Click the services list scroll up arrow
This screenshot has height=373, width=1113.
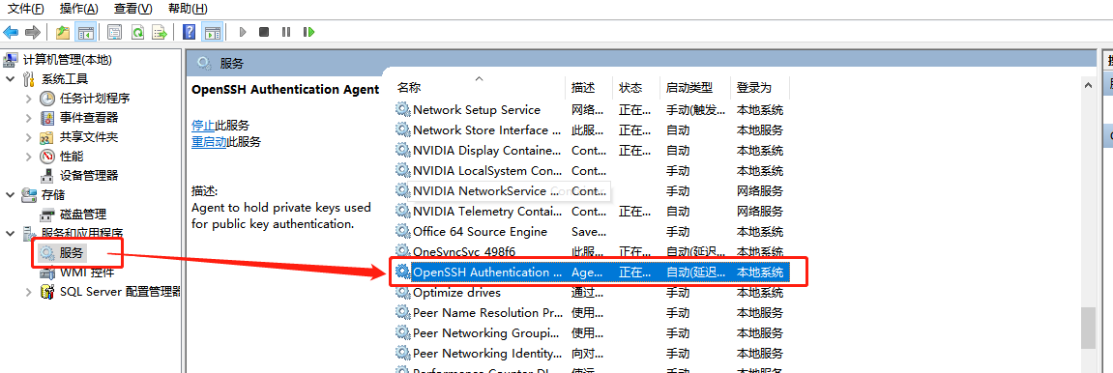[1088, 85]
